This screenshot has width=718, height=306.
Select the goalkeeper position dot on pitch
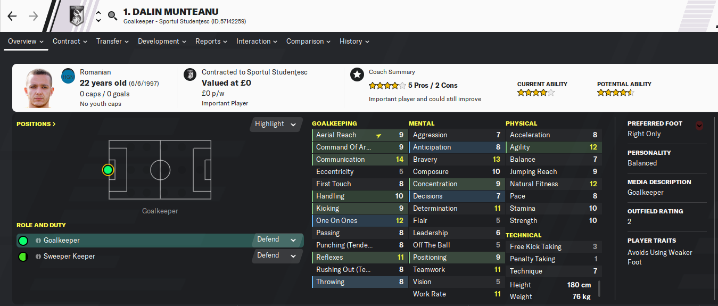108,170
